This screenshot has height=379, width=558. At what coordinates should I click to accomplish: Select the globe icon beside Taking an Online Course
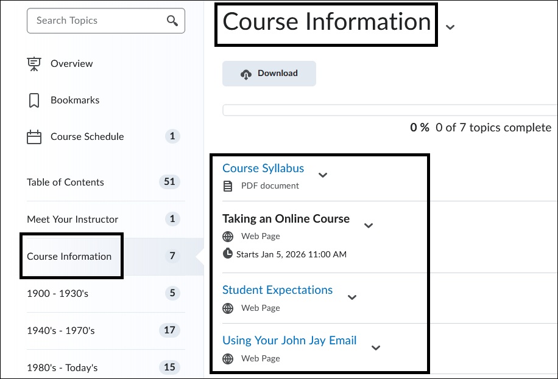pyautogui.click(x=227, y=236)
